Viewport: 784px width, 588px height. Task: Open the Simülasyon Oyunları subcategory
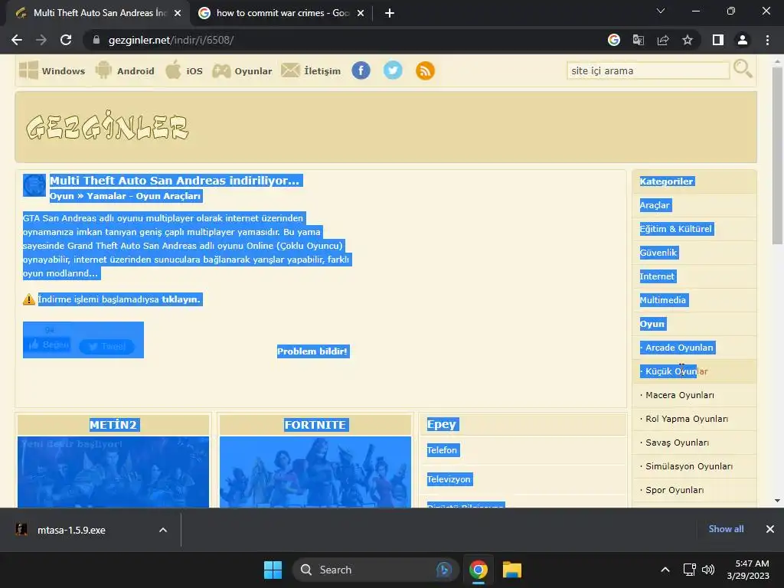click(689, 466)
